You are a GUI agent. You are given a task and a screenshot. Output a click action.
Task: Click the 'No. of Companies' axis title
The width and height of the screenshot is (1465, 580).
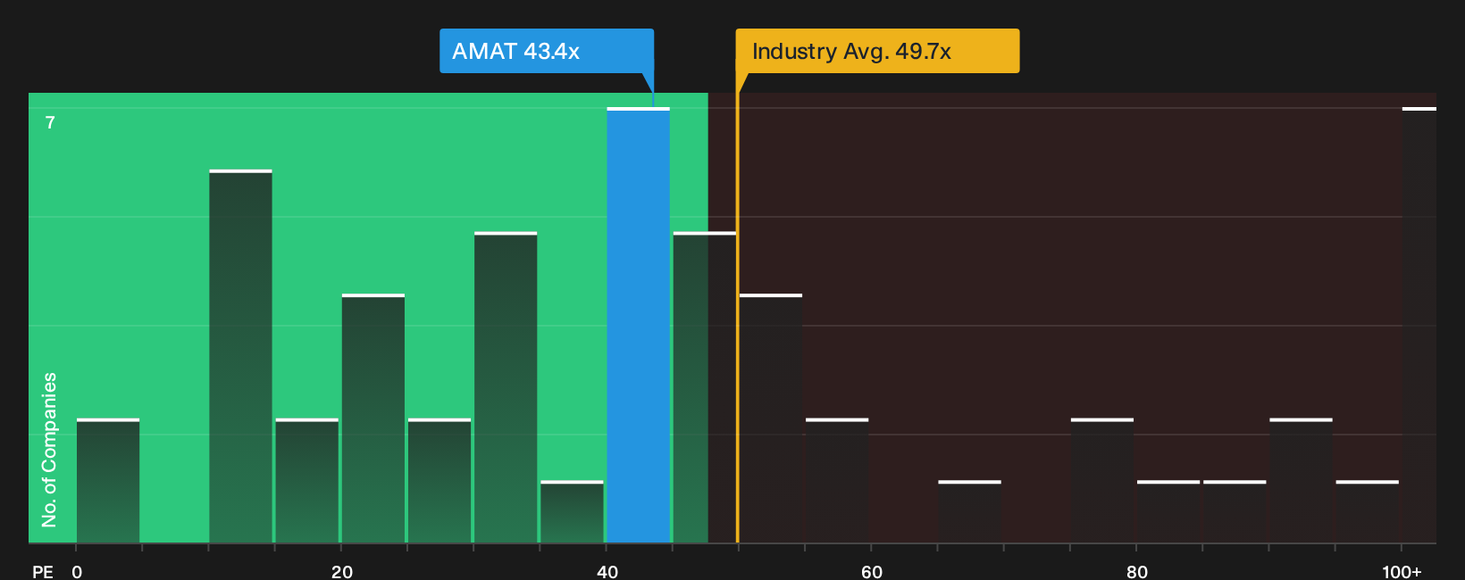tap(49, 449)
